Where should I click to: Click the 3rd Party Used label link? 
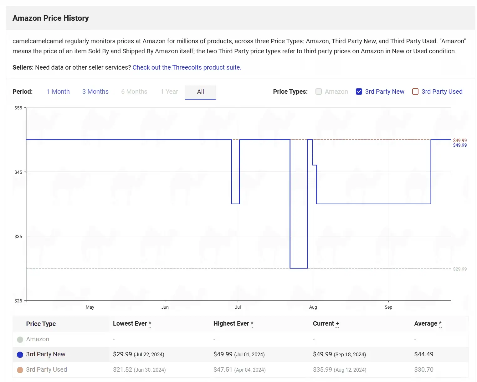(442, 92)
